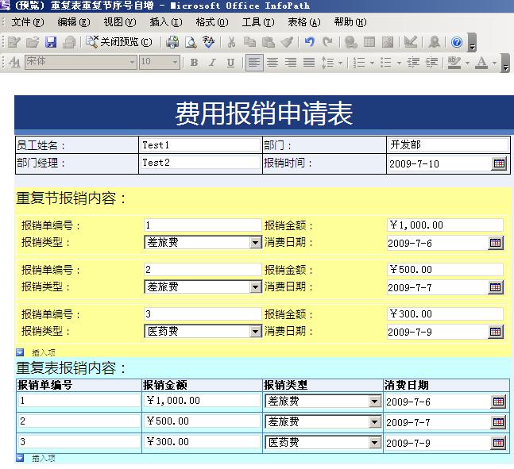Open InfoPath help via question mark icon
The width and height of the screenshot is (514, 469).
click(457, 42)
